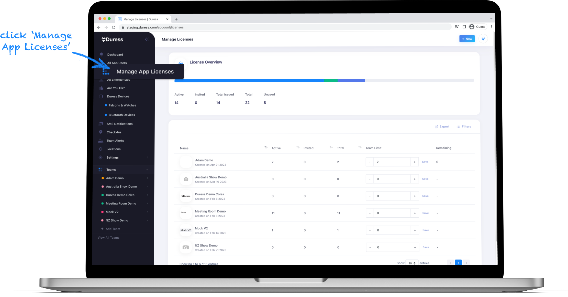Click Mock V2 logo thumbnail
Image resolution: width=568 pixels, height=297 pixels.
(186, 230)
